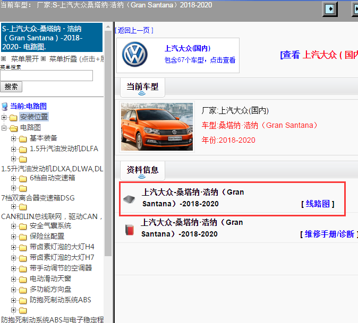Collapse the 电路图 tree node
Viewport: 358px width, 323px height.
tap(4, 128)
